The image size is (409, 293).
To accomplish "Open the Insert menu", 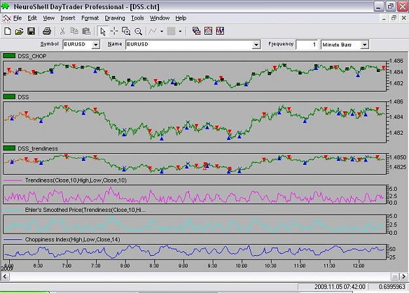I will [x=68, y=18].
